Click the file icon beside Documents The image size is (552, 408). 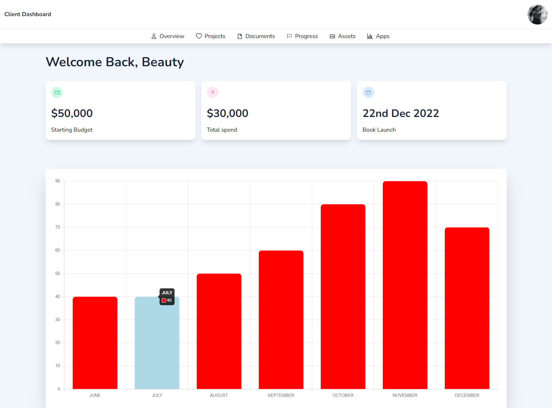pos(240,36)
